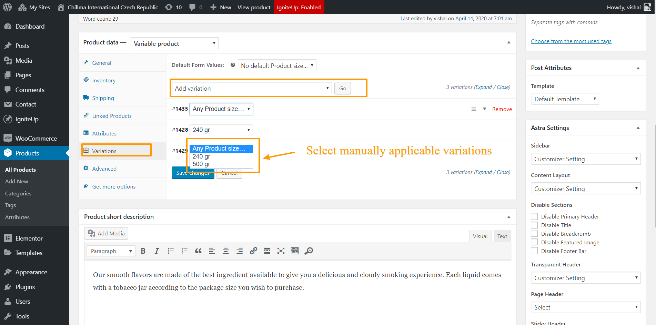This screenshot has width=656, height=325.
Task: Select 240 gr in the open dropdown list
Action: click(x=221, y=156)
